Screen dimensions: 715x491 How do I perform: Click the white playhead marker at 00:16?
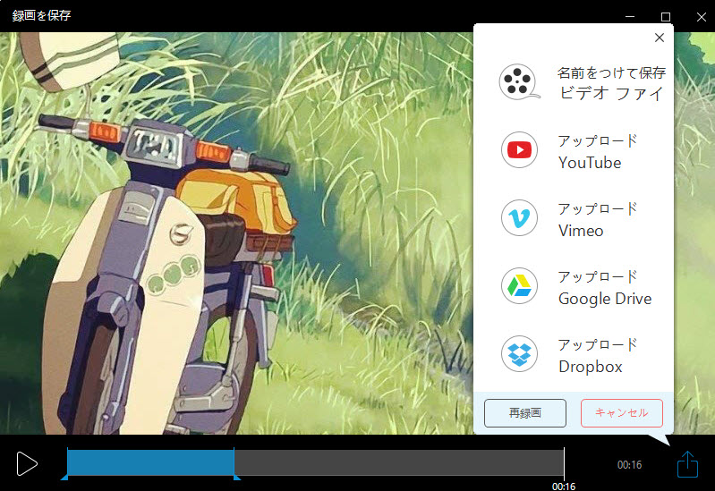[x=564, y=464]
